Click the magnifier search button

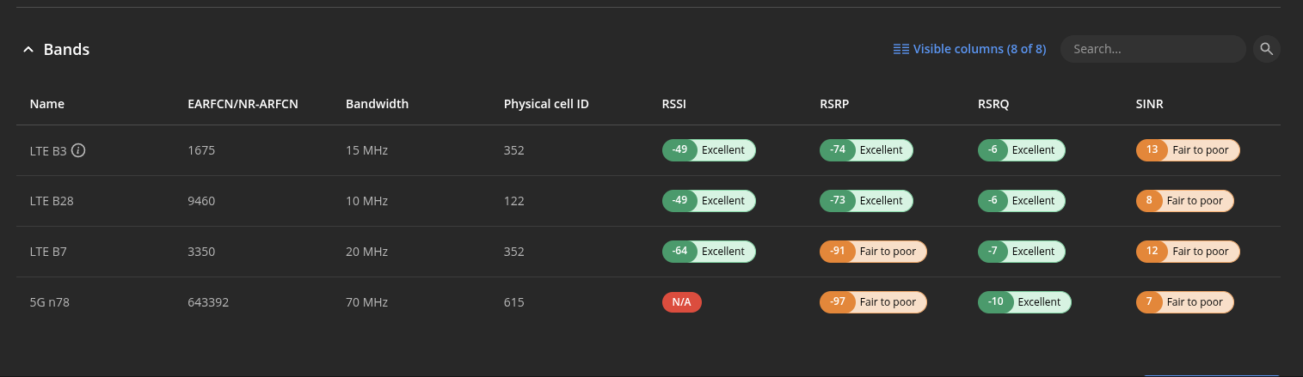pos(1266,49)
